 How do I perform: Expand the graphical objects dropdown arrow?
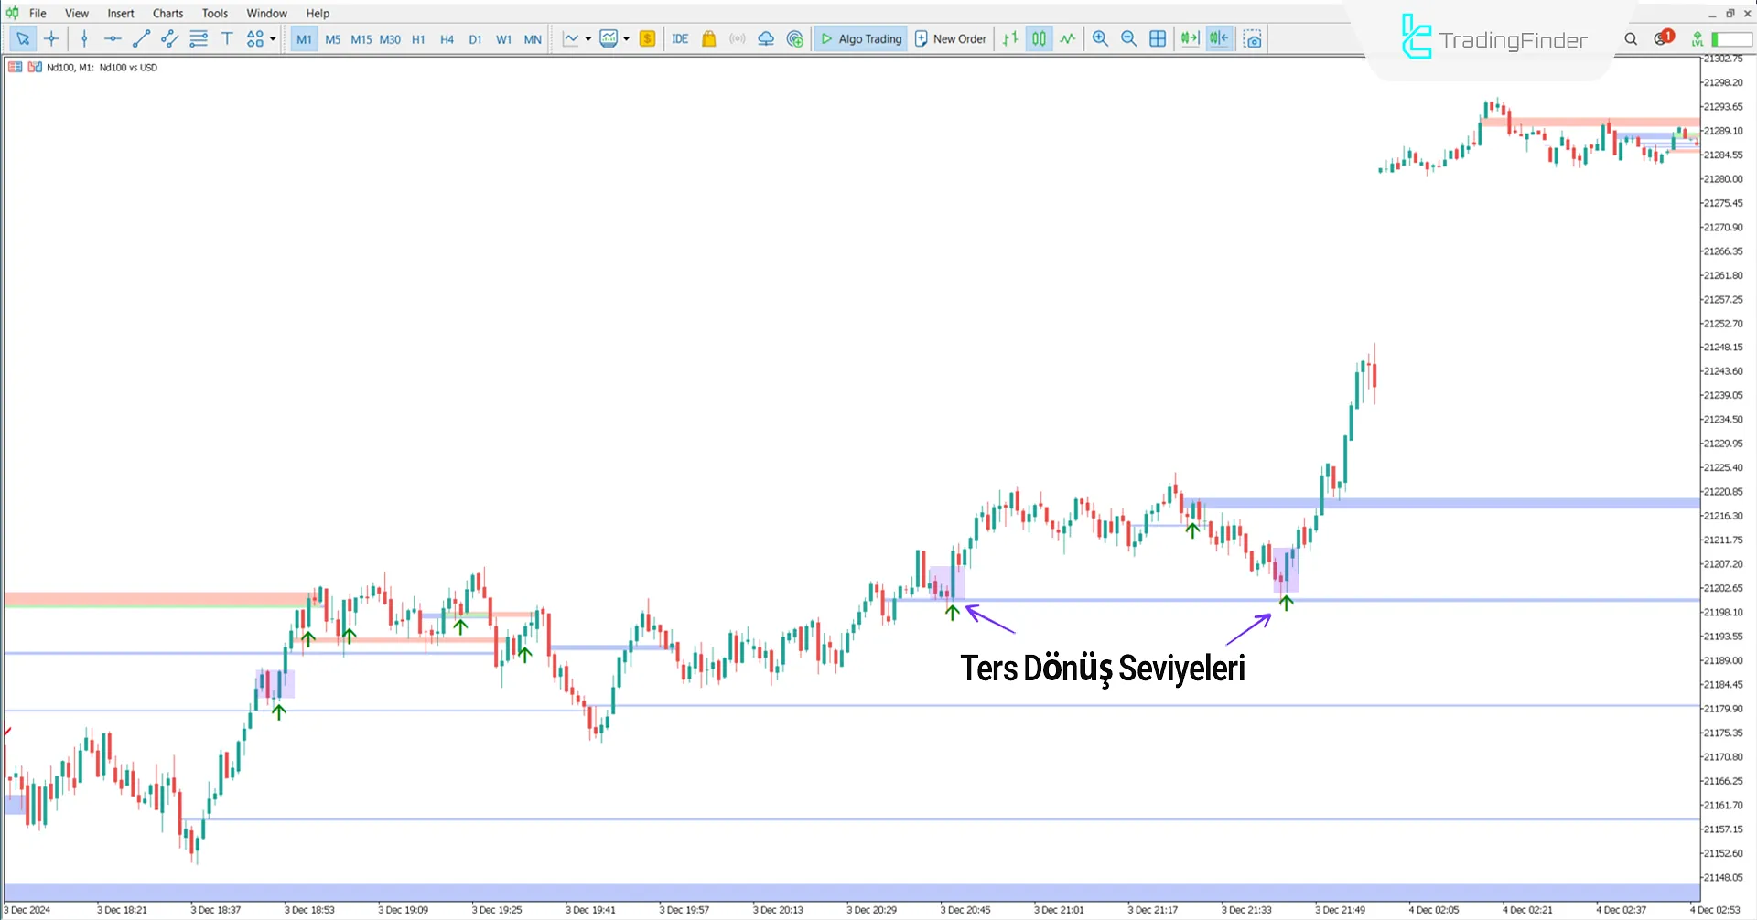coord(273,38)
